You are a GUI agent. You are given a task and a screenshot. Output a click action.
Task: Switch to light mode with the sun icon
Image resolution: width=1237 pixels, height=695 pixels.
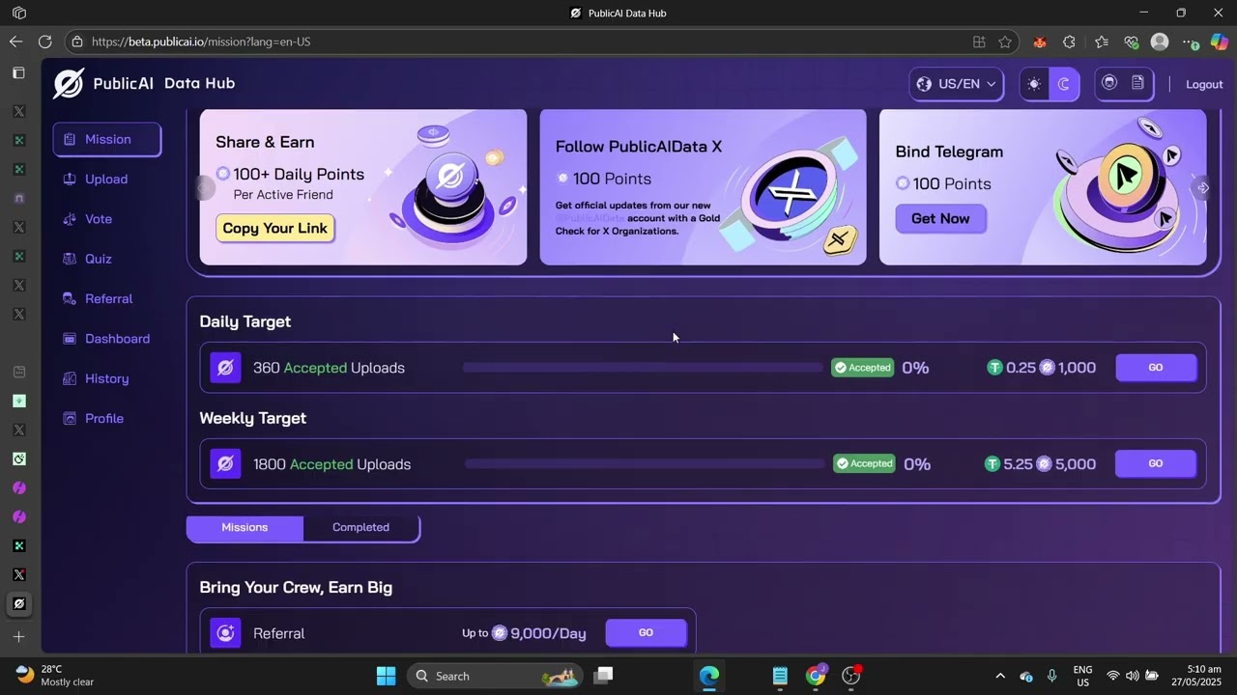(1034, 84)
